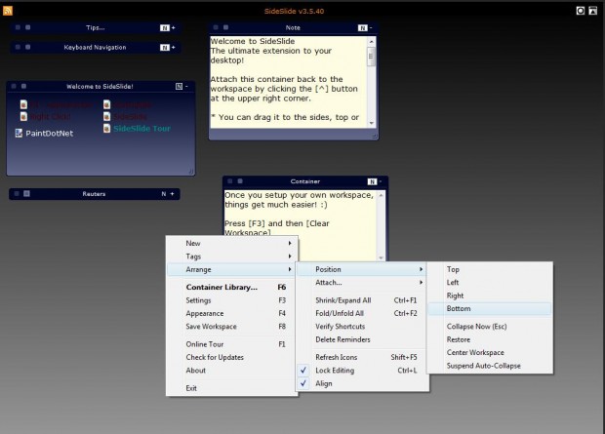Choose Position in the Arrange submenu
Viewport: 605px width, 434px height.
tap(362, 269)
